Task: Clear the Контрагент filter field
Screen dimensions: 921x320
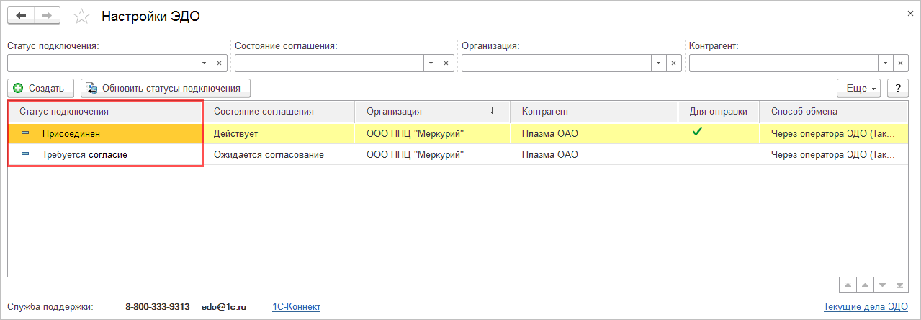Action: (901, 63)
